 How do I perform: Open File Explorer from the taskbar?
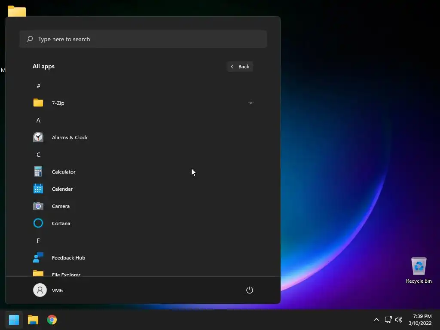pos(33,320)
